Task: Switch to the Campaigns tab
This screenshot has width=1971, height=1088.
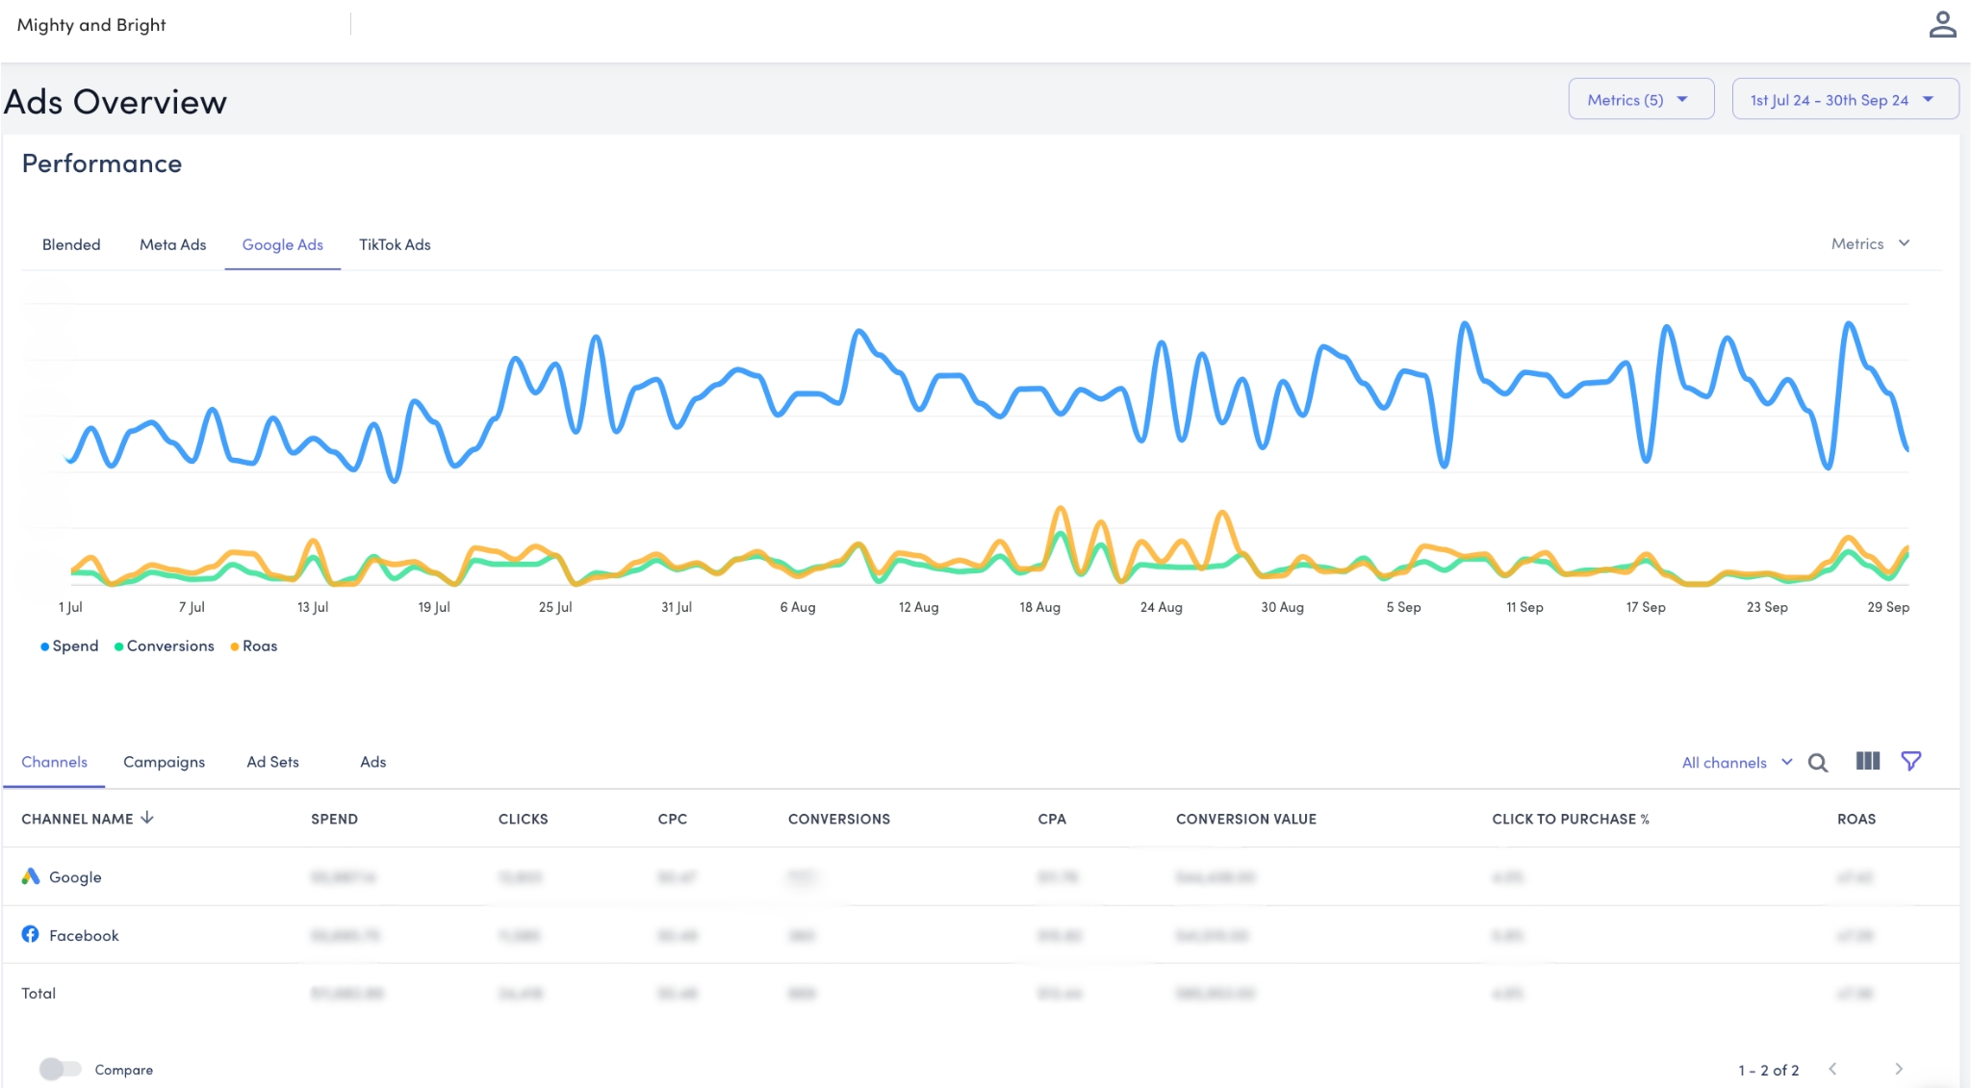Action: click(164, 762)
